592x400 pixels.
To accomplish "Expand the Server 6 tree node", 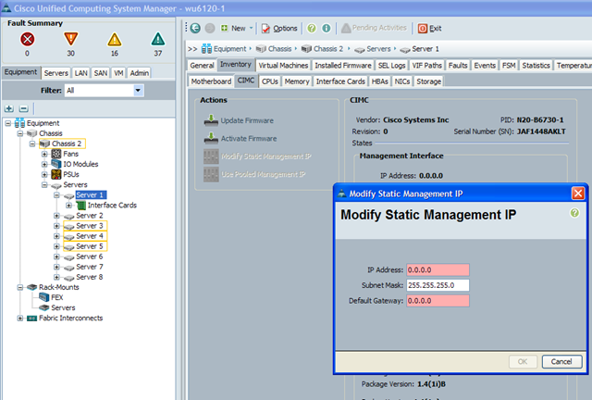I will tap(57, 256).
